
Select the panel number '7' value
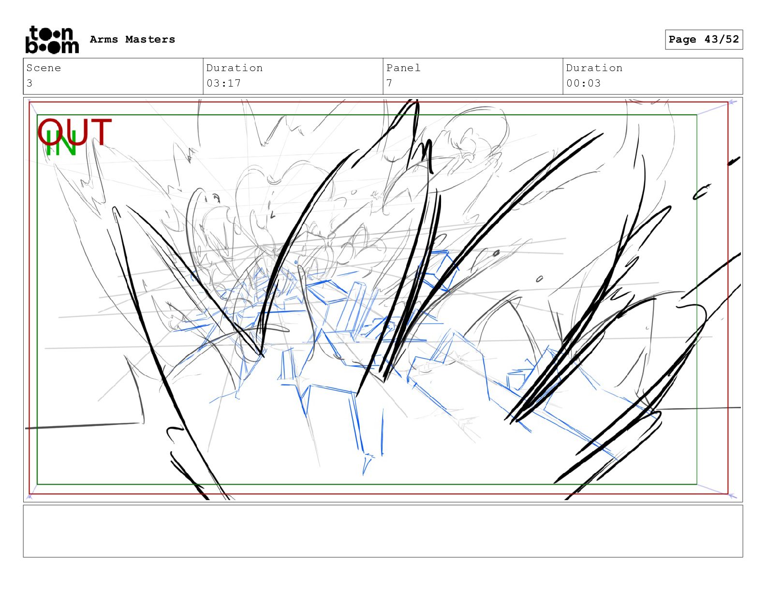tap(389, 83)
